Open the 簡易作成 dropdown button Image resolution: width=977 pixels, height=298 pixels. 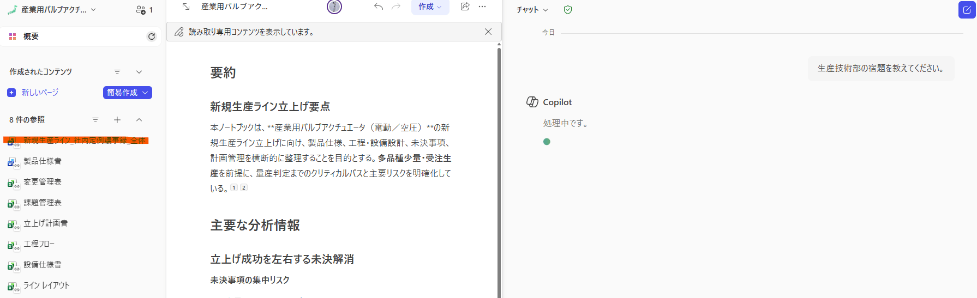tap(127, 93)
